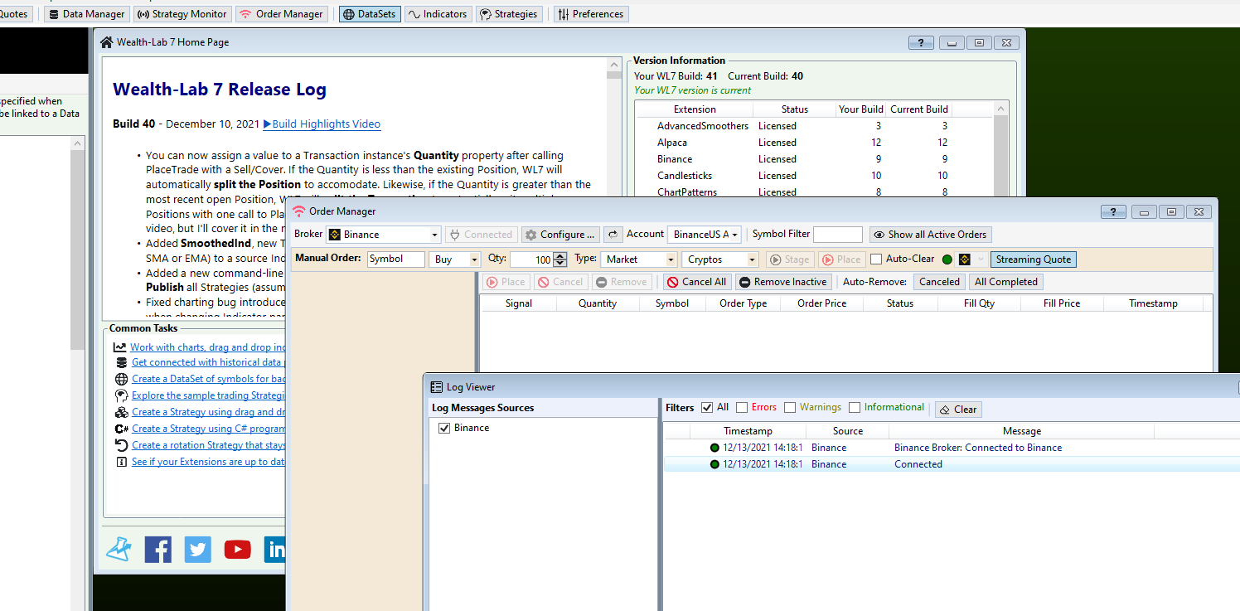Click the green connection status dot
Screen dimensions: 1240x611
[x=947, y=259]
